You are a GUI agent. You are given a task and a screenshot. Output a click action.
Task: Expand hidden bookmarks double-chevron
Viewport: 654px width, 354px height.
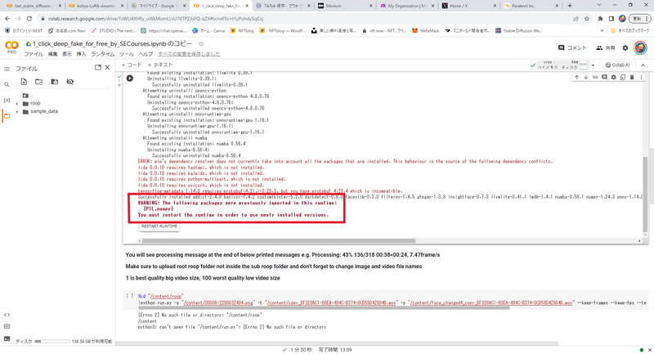[x=602, y=30]
